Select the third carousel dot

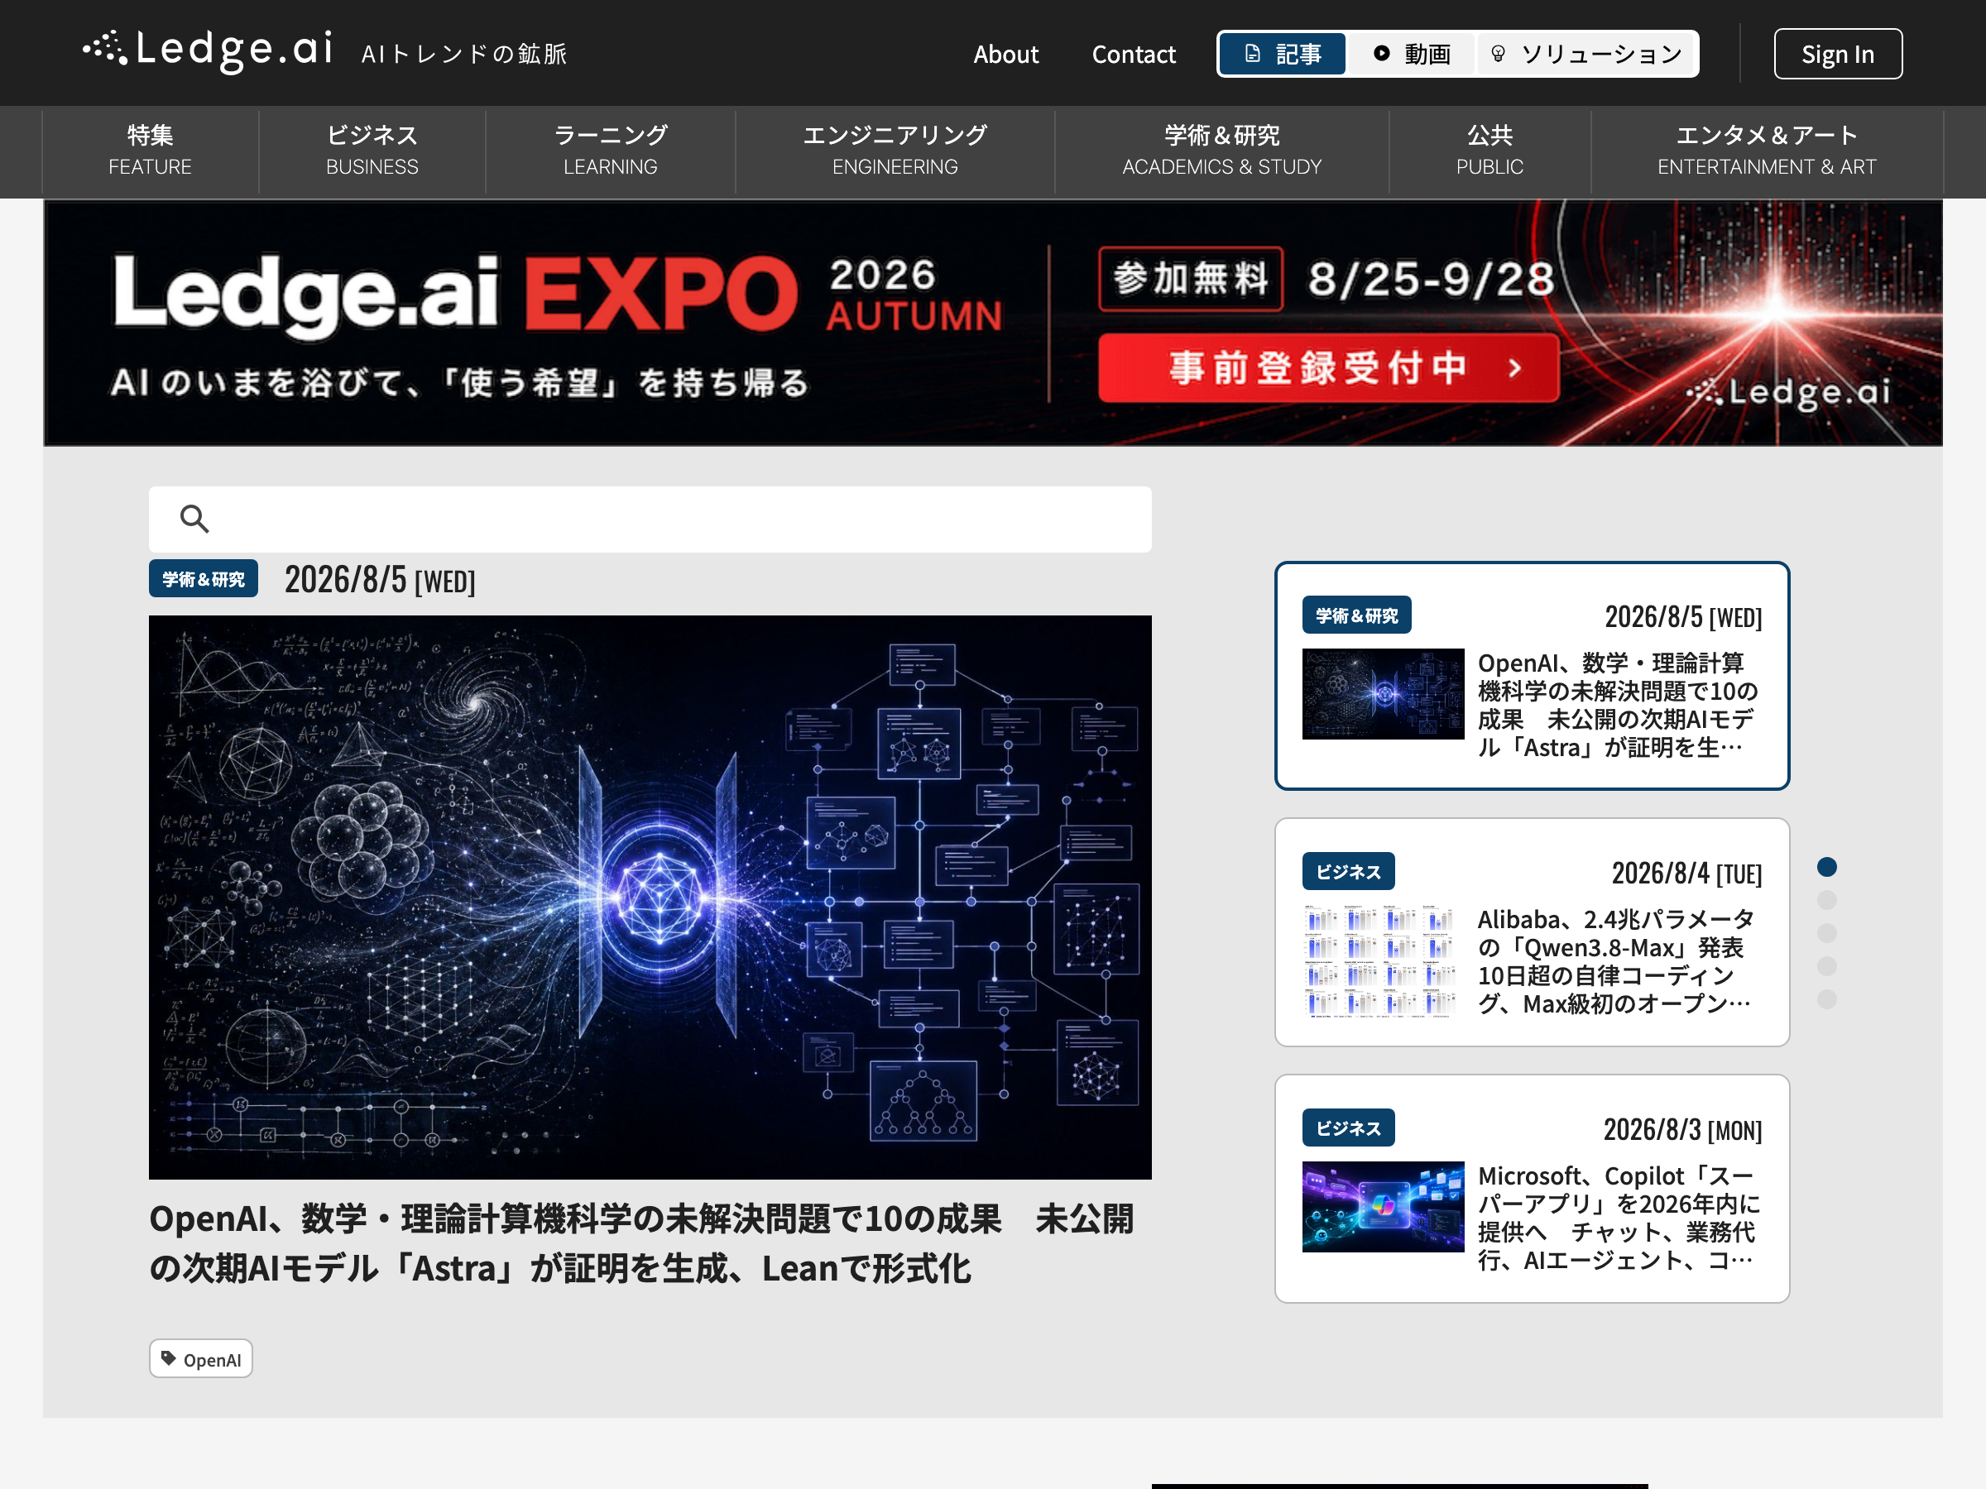pyautogui.click(x=1826, y=933)
